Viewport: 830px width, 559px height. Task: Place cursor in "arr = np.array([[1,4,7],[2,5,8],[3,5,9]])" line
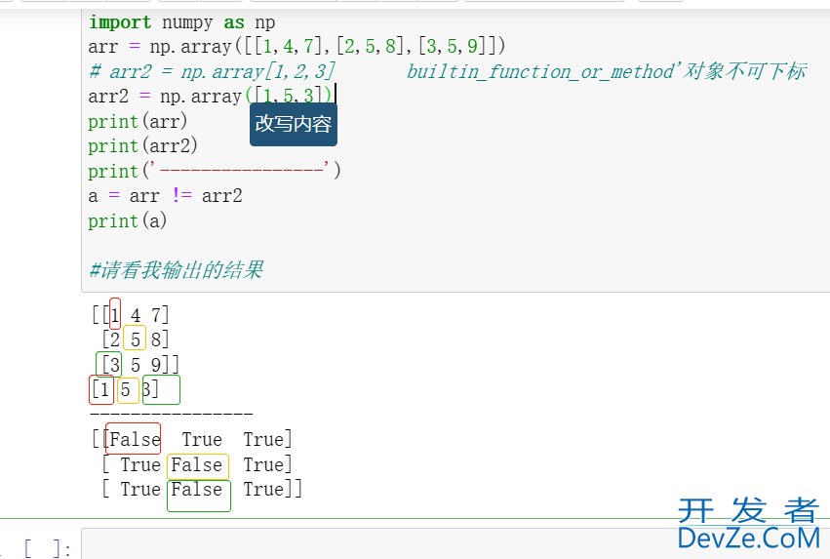(x=296, y=47)
